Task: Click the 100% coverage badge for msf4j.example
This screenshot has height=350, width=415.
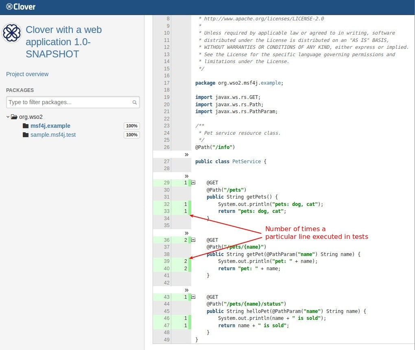Action: pyautogui.click(x=131, y=126)
